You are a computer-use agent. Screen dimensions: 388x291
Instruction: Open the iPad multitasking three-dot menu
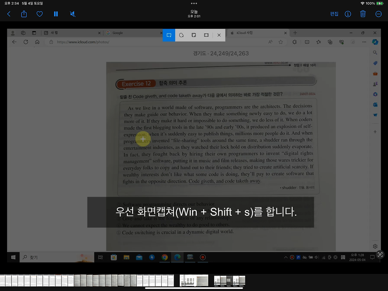click(194, 3)
